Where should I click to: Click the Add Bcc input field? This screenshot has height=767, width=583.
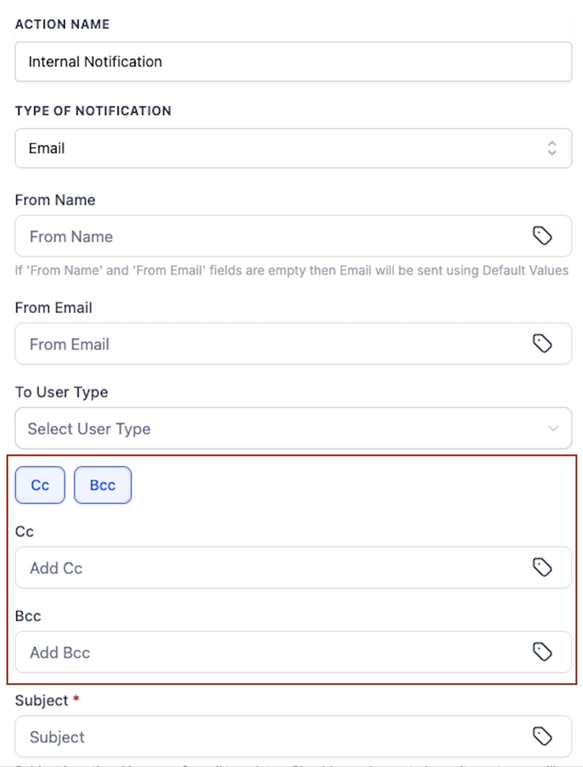tap(249, 652)
